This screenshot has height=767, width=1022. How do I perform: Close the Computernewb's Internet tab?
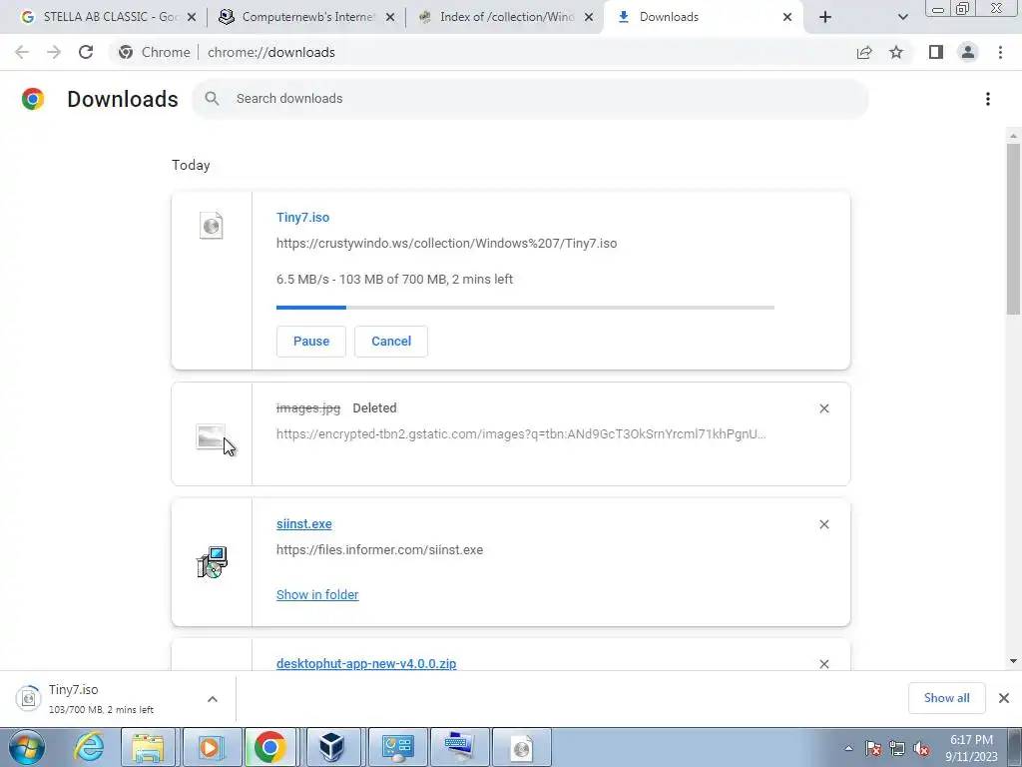click(390, 17)
